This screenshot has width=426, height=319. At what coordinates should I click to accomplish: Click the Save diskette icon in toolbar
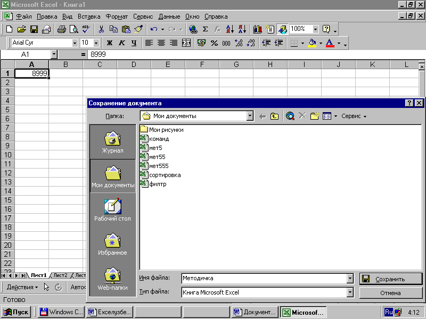(x=34, y=29)
